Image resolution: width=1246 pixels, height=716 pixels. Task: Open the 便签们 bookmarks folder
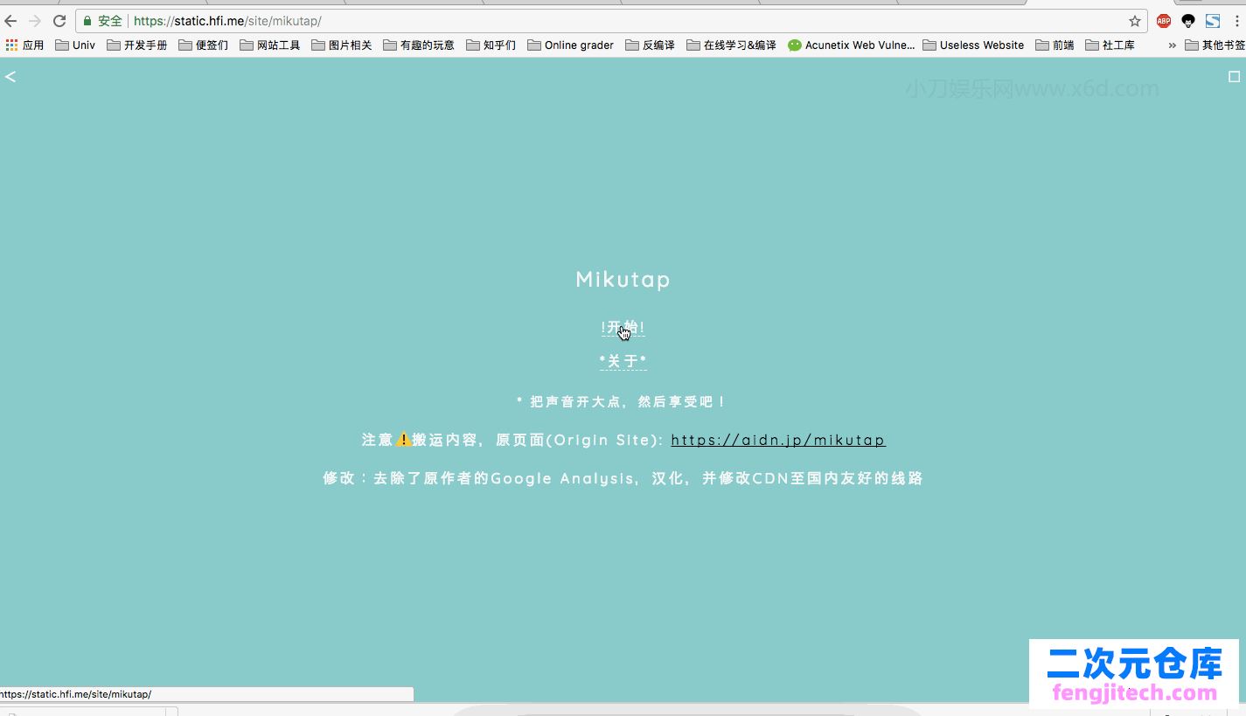coord(204,45)
